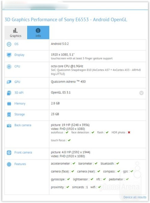Click the Info circle icon
The width and height of the screenshot is (150, 203).
pyautogui.click(x=38, y=30)
